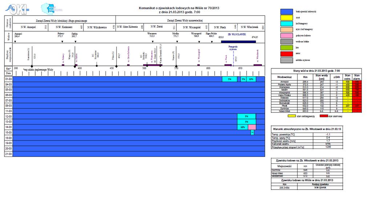Click the red 'stan alarmowy' key swatch

[324, 116]
